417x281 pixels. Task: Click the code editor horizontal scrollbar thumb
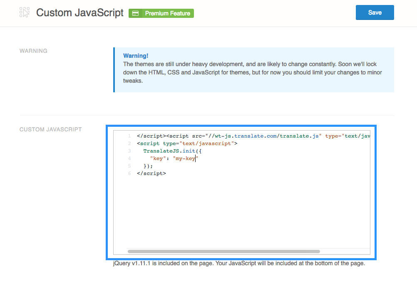(223, 251)
